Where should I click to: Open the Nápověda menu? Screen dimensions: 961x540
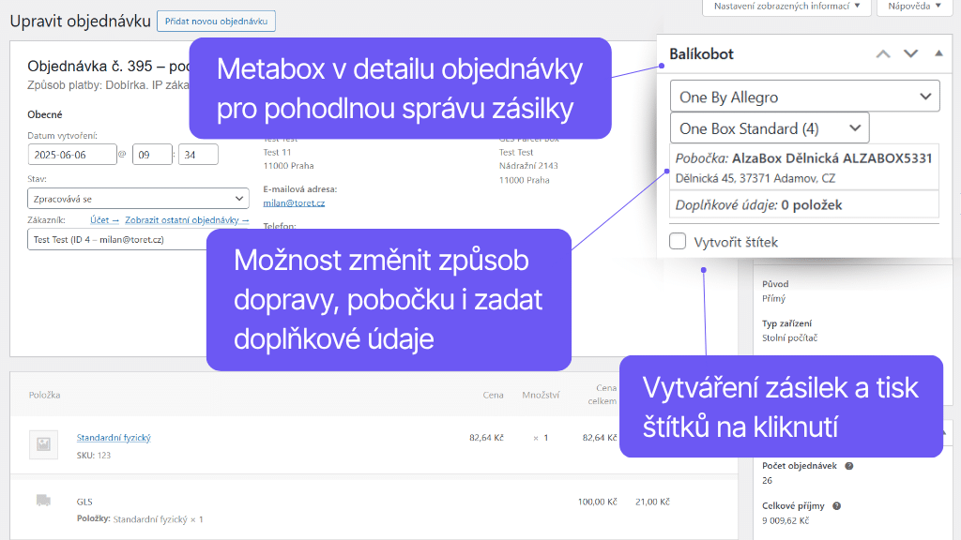[x=912, y=7]
